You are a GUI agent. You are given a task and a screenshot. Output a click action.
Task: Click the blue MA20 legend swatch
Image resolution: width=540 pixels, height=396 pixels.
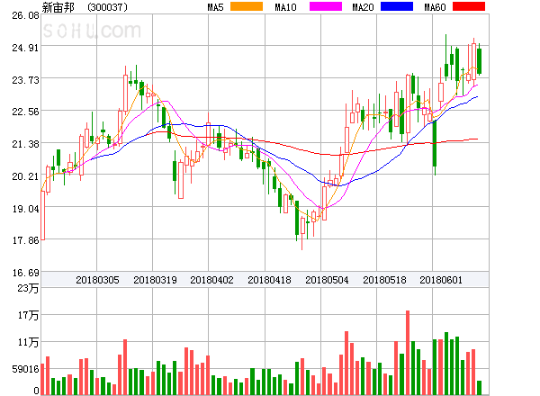click(397, 6)
